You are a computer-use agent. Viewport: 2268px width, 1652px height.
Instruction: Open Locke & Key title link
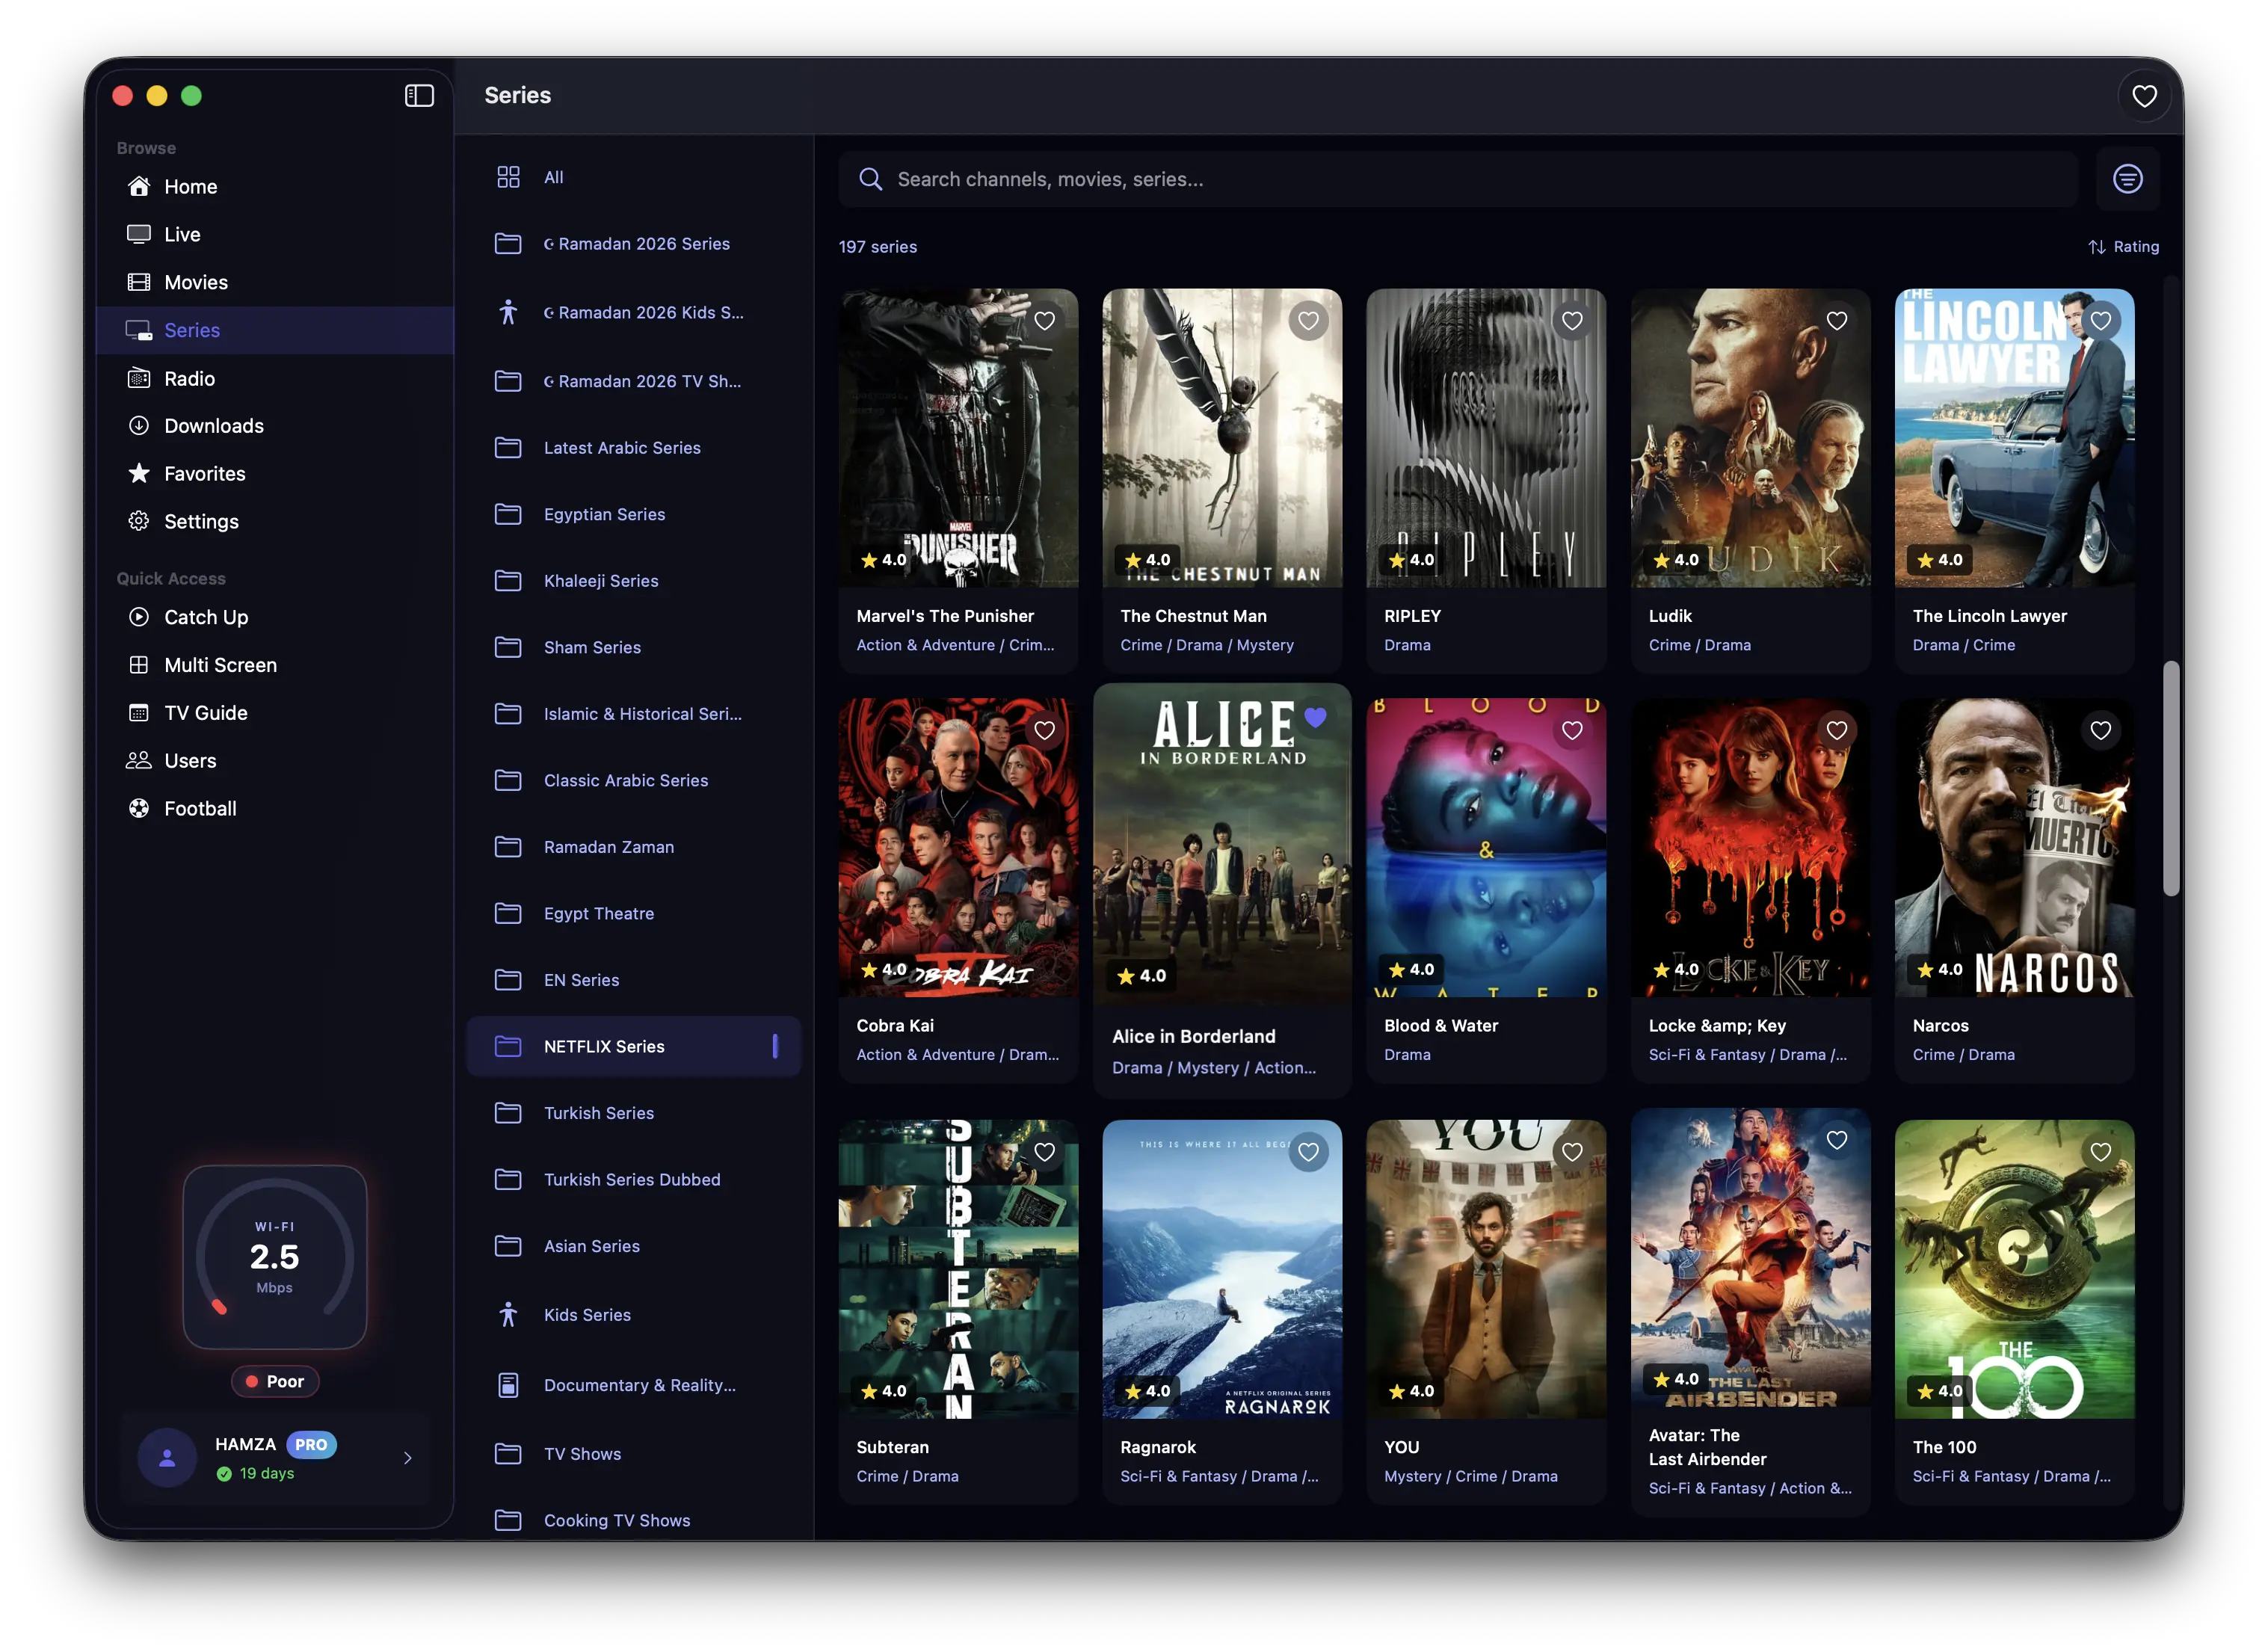pyautogui.click(x=1716, y=1025)
